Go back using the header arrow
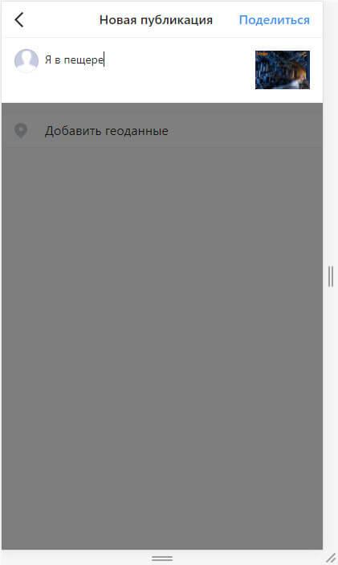Viewport: 338px width, 565px height. tap(19, 20)
